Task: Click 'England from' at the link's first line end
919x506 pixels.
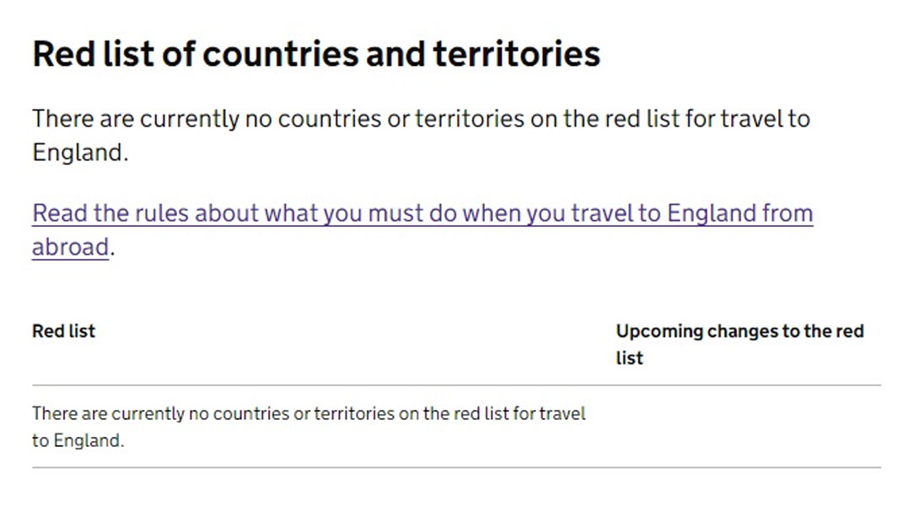Action: click(740, 213)
